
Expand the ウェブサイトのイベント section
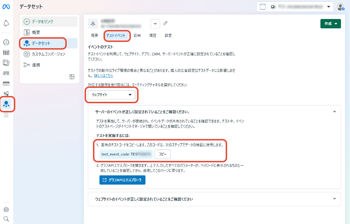pyautogui.click(x=334, y=199)
